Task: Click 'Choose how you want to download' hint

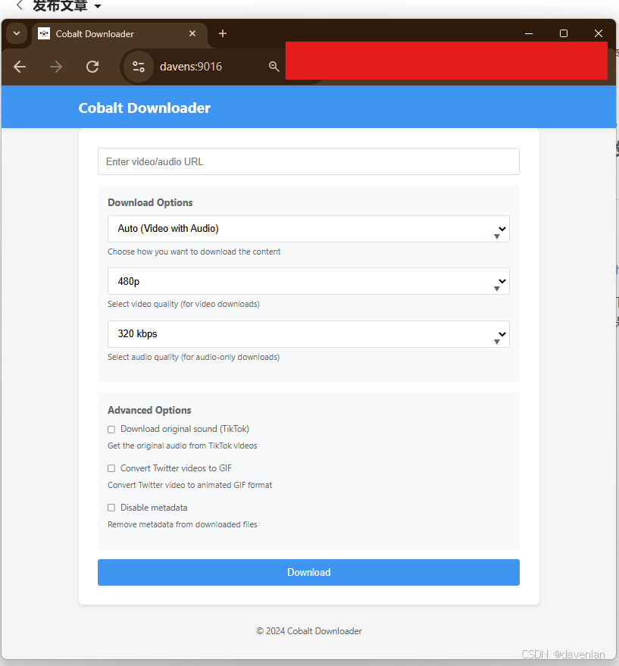Action: tap(194, 252)
